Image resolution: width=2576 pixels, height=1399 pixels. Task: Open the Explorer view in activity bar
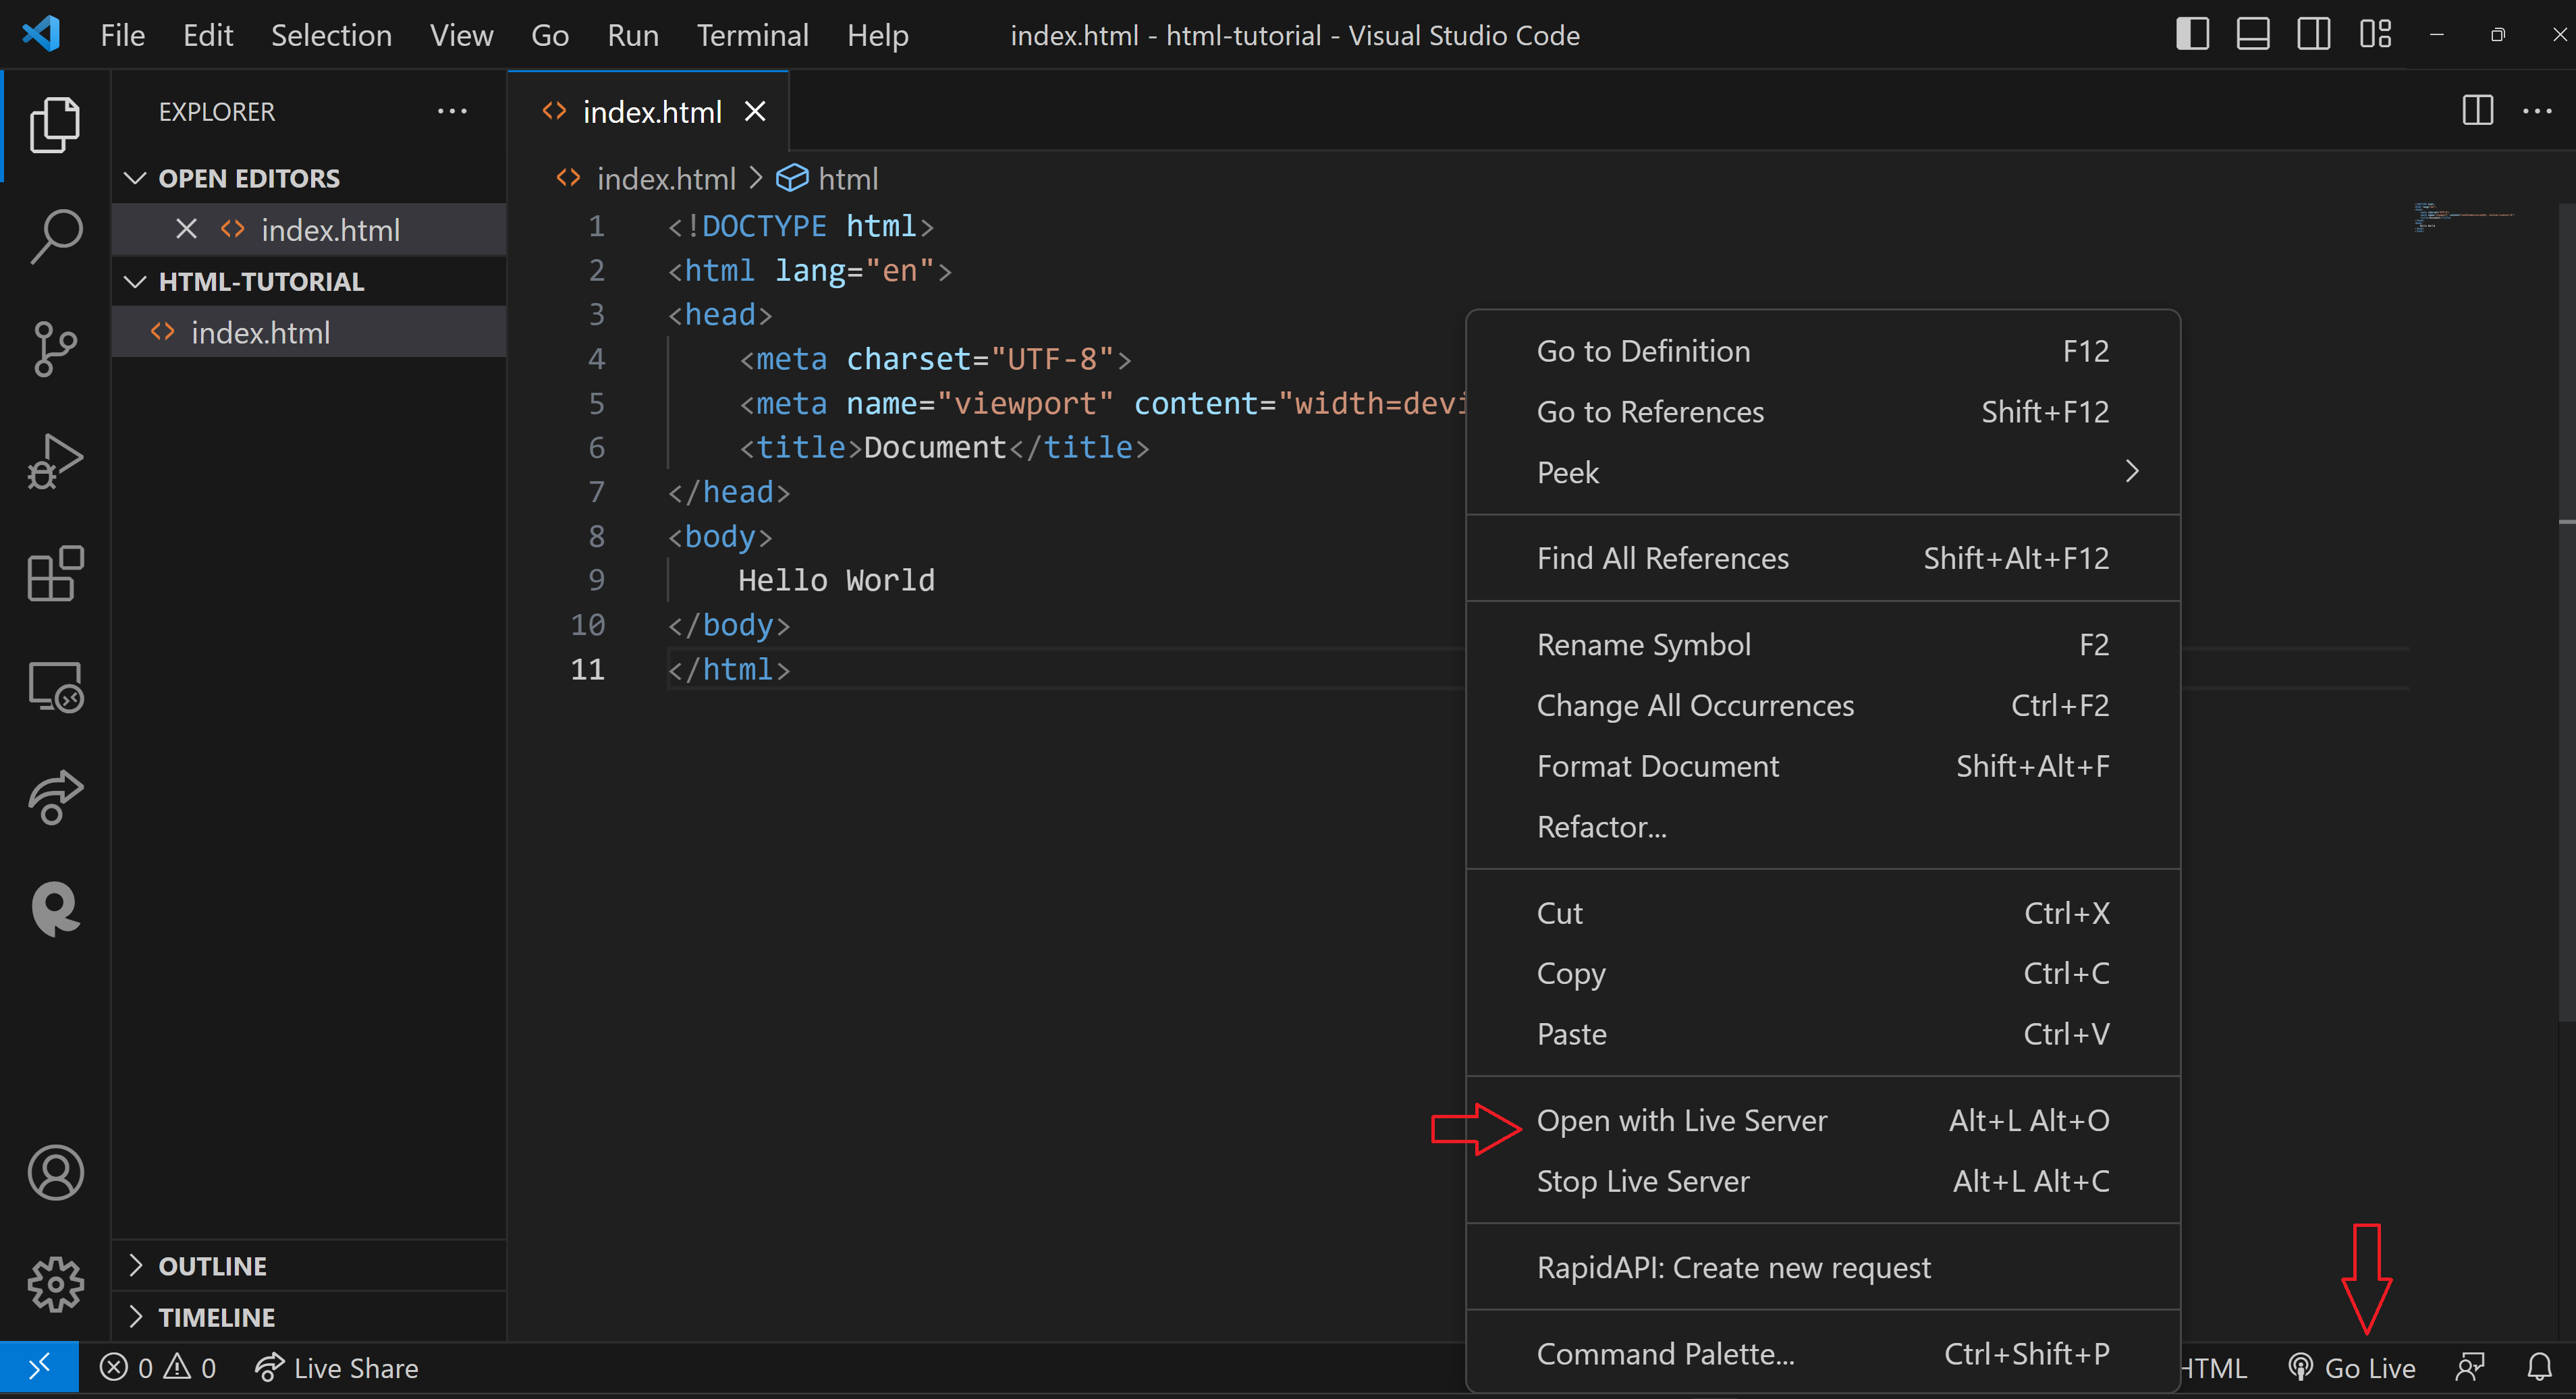click(55, 125)
